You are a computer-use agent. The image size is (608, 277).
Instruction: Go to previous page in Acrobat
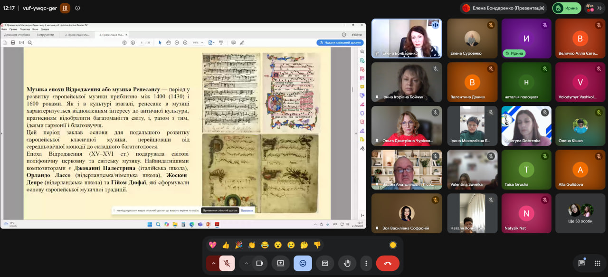124,42
